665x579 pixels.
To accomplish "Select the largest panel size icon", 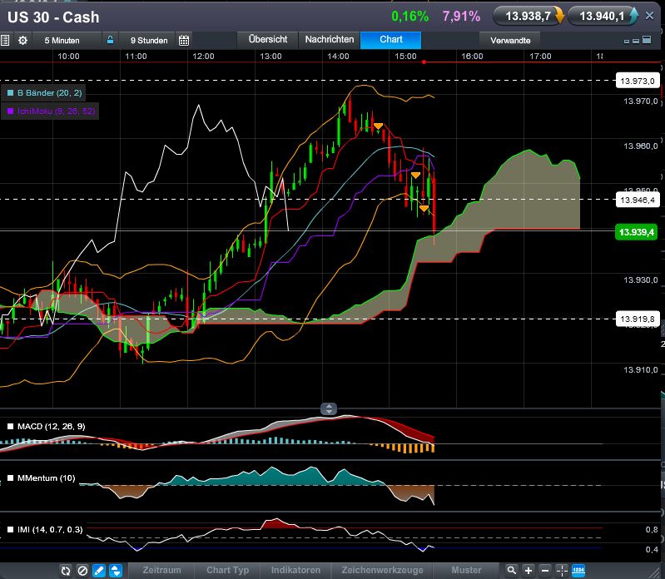I will (x=647, y=40).
